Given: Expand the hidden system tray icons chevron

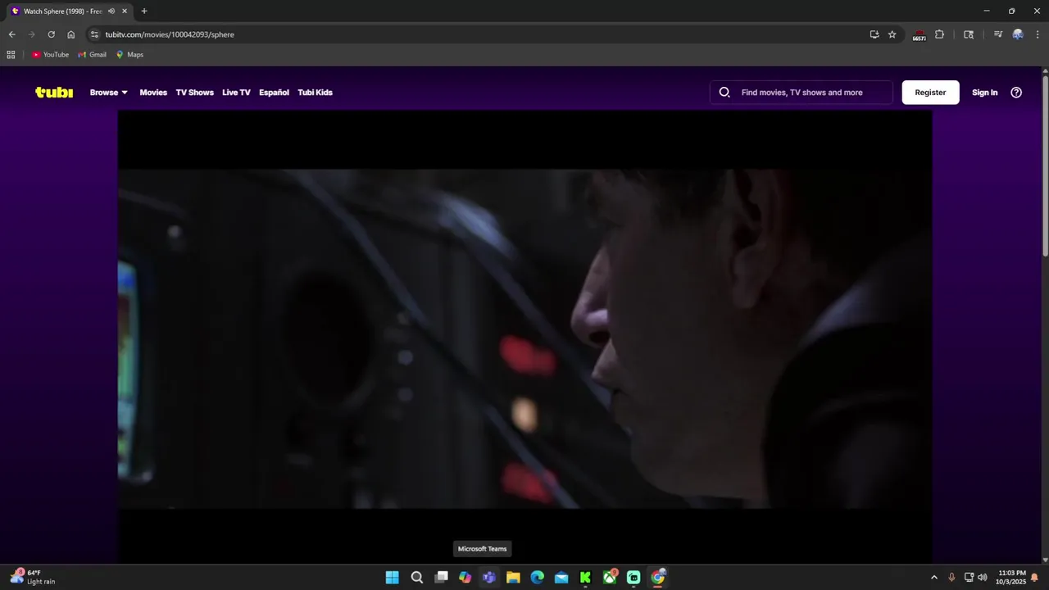Looking at the screenshot, I should 933,578.
